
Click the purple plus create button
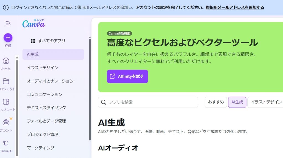coord(8,37)
